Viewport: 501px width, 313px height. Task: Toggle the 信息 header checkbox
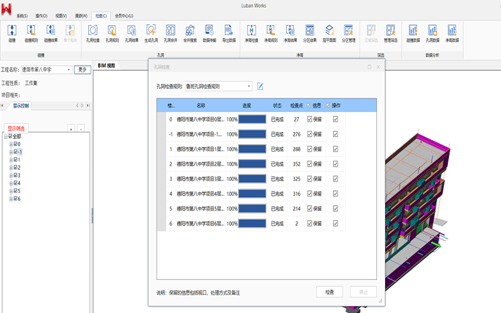[309, 105]
